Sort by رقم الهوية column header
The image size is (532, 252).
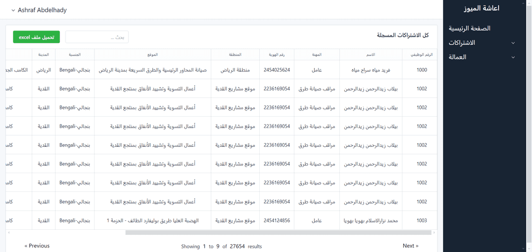pyautogui.click(x=277, y=54)
